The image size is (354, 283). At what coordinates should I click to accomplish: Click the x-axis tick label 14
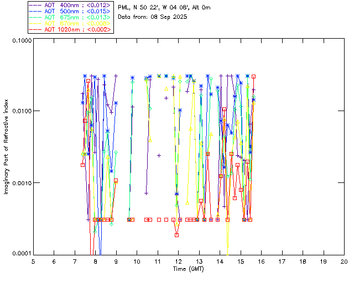(x=220, y=261)
